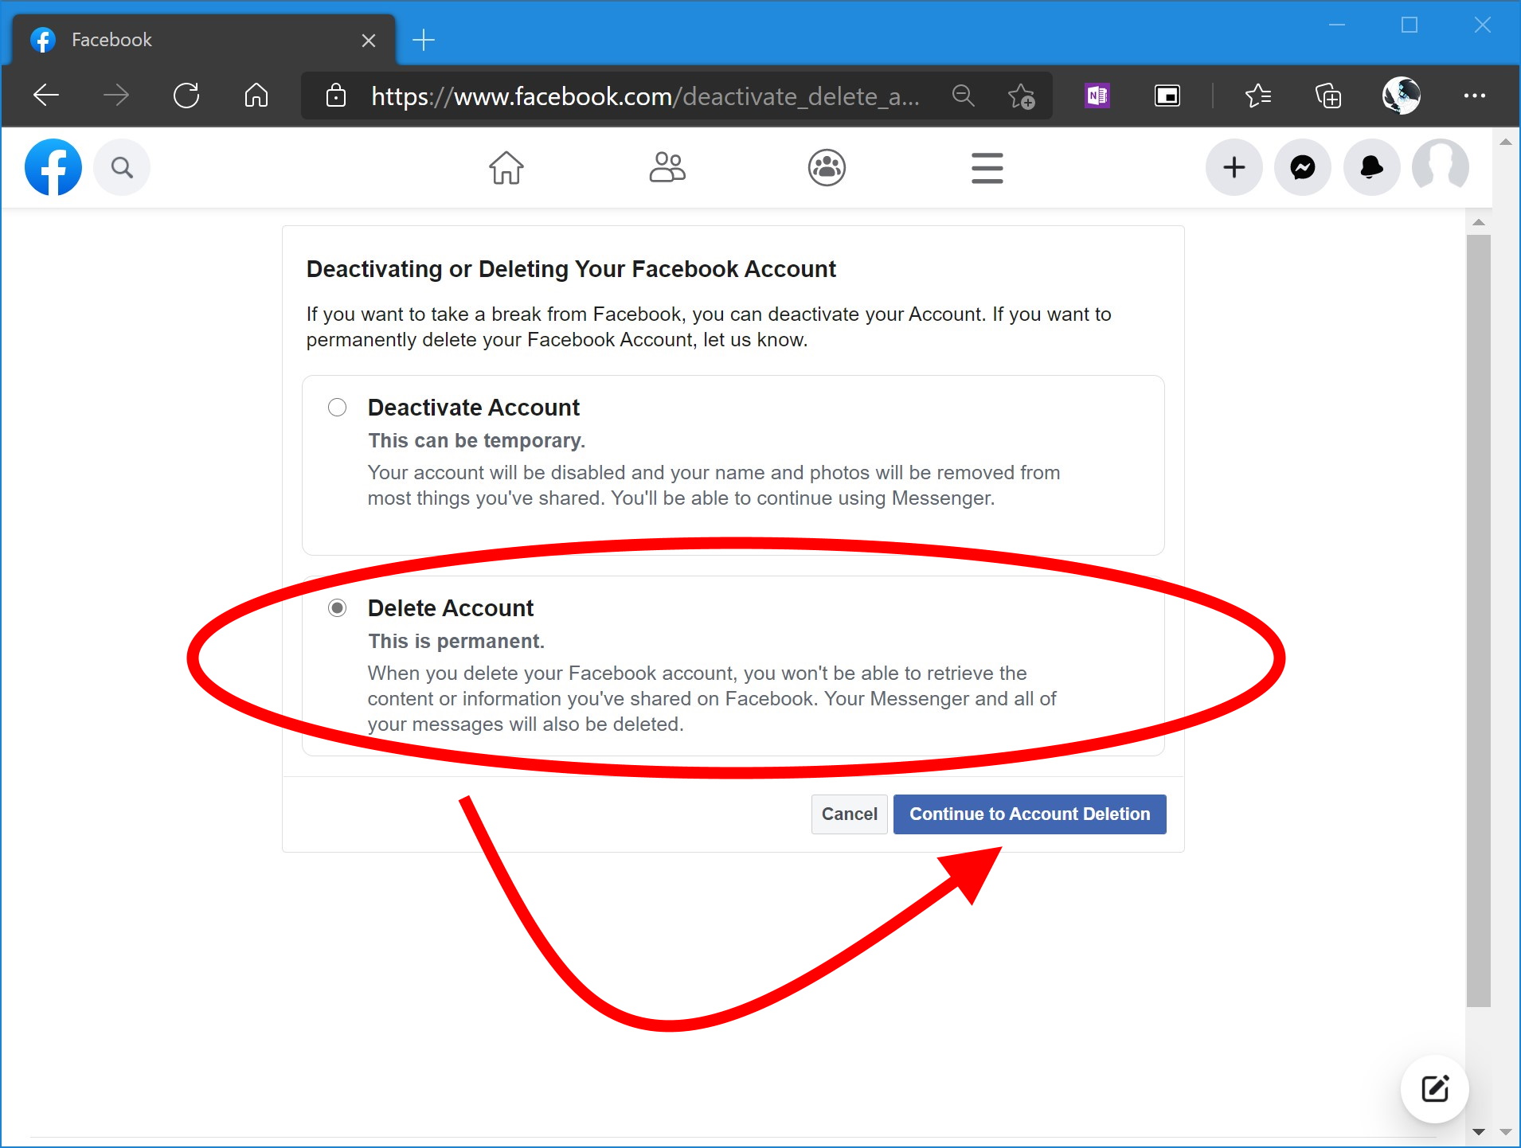The width and height of the screenshot is (1521, 1148).
Task: Open the Groups section
Action: (x=826, y=167)
